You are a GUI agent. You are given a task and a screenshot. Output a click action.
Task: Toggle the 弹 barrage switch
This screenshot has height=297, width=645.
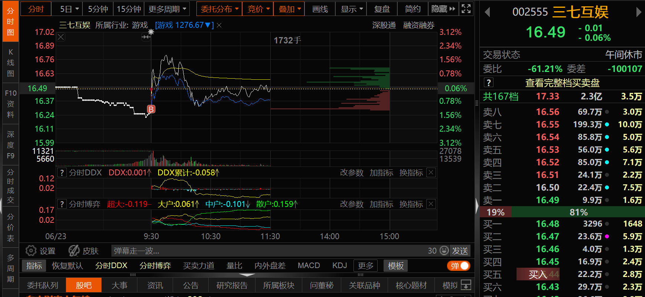pos(459,266)
